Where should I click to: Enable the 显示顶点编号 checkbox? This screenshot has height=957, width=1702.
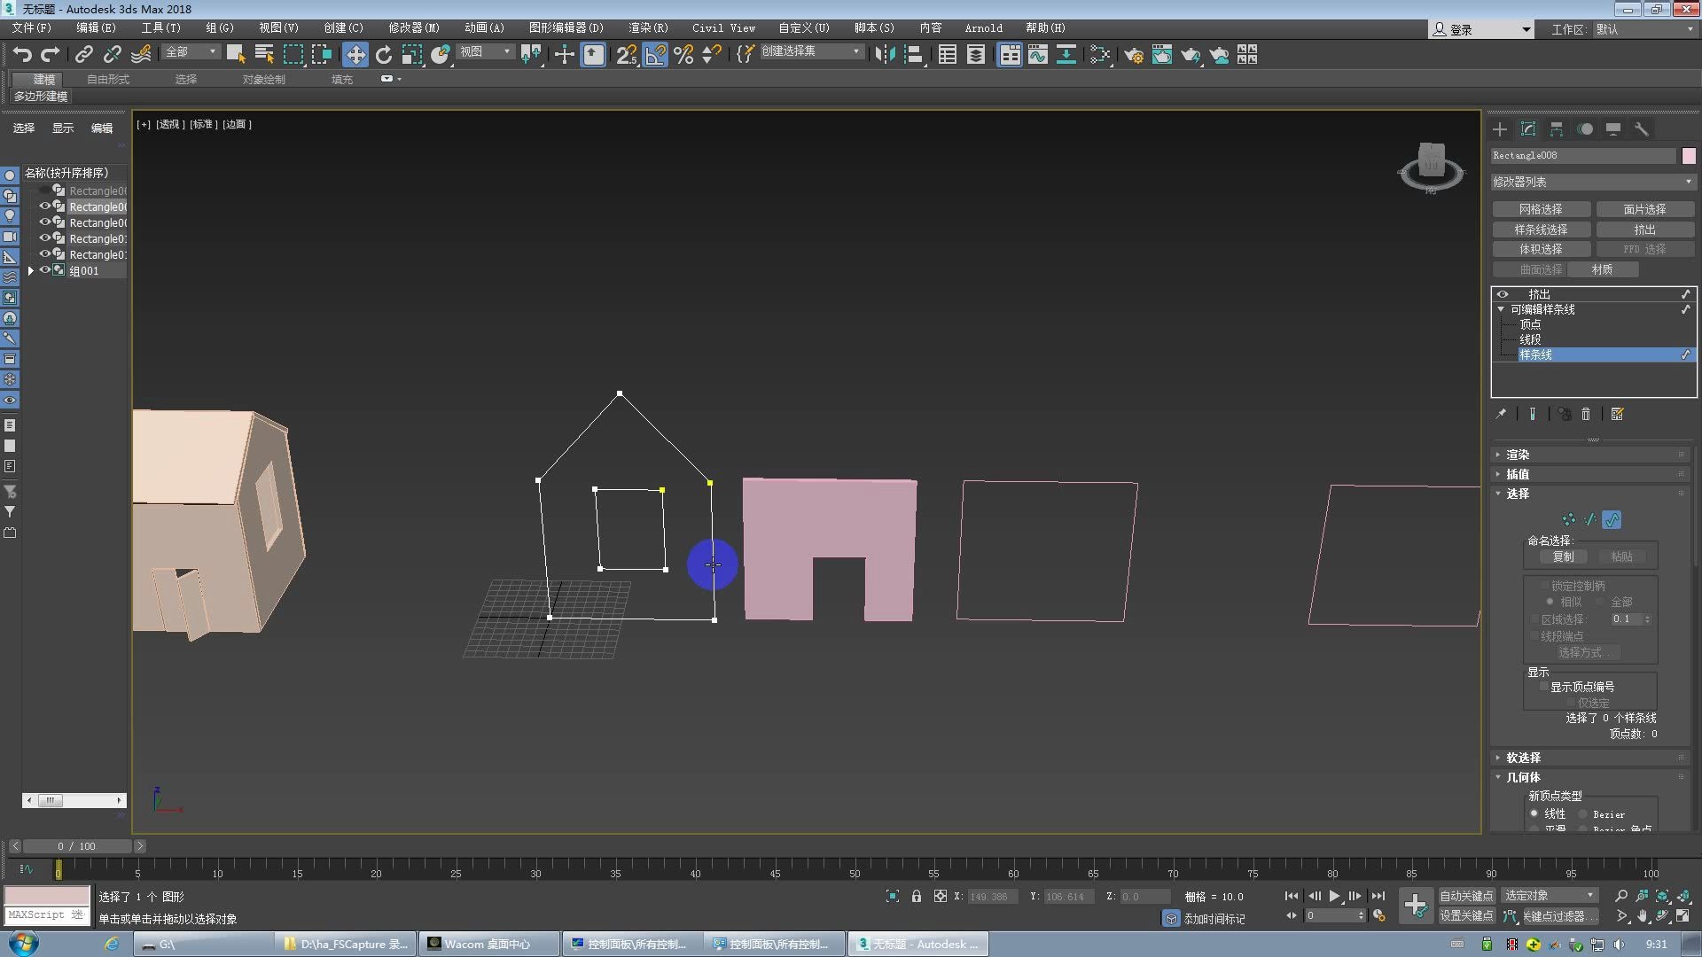click(x=1545, y=686)
